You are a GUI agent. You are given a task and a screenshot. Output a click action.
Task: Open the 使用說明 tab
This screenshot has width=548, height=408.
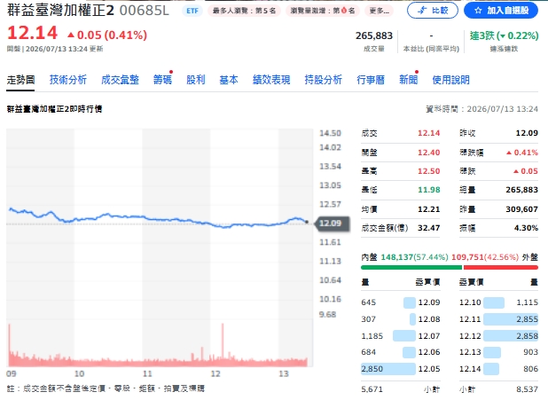click(x=450, y=80)
